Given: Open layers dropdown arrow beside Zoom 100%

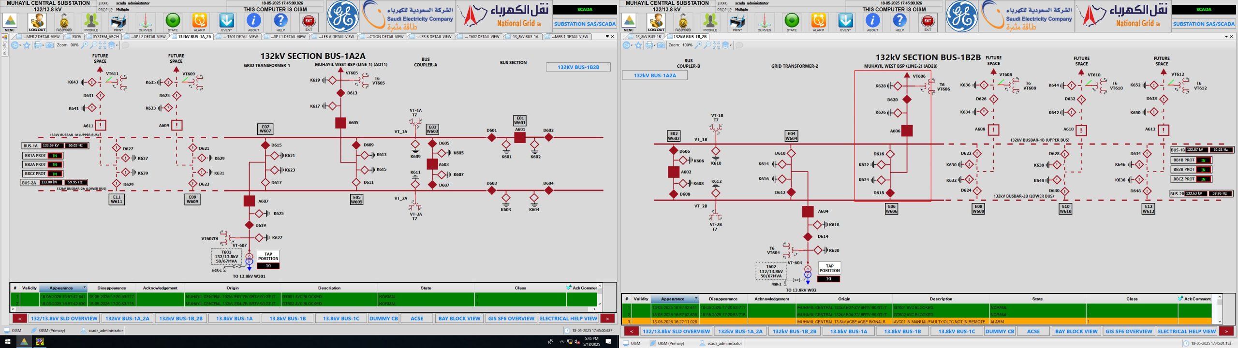Looking at the screenshot, I should (731, 45).
